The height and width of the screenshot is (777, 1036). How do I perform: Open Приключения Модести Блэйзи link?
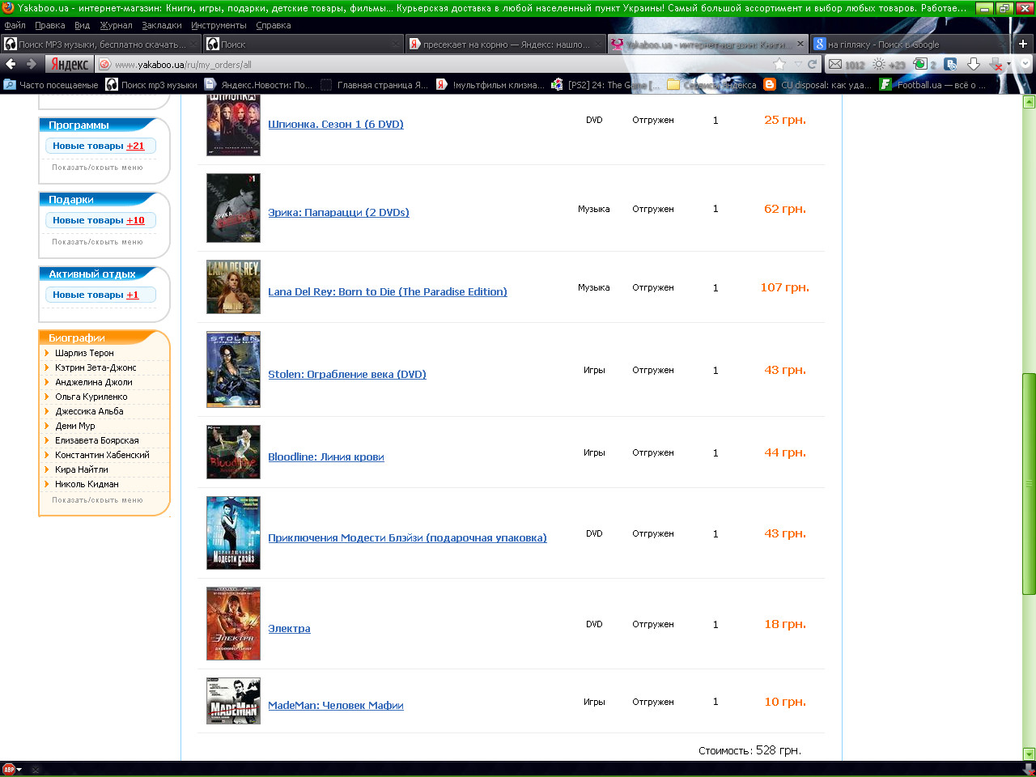pyautogui.click(x=407, y=537)
